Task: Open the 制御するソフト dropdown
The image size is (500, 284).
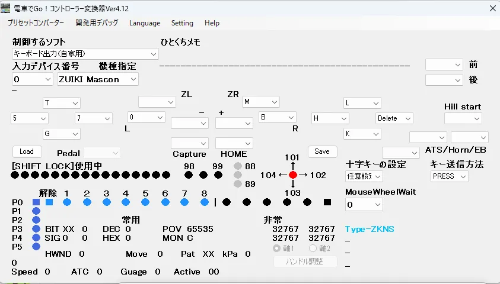Action: point(85,54)
